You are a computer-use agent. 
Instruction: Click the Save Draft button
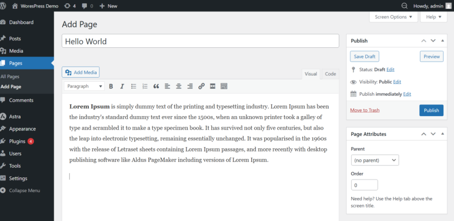pos(364,57)
